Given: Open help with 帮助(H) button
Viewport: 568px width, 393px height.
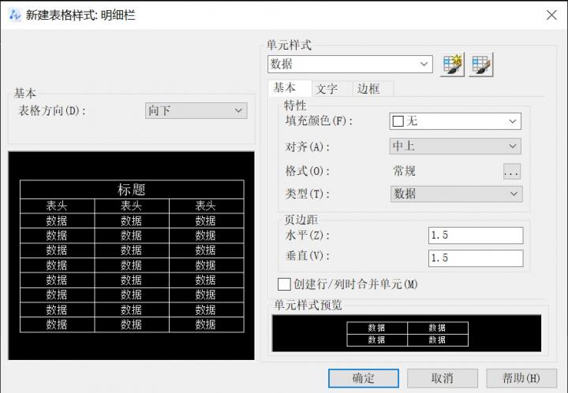Looking at the screenshot, I should pos(521,378).
